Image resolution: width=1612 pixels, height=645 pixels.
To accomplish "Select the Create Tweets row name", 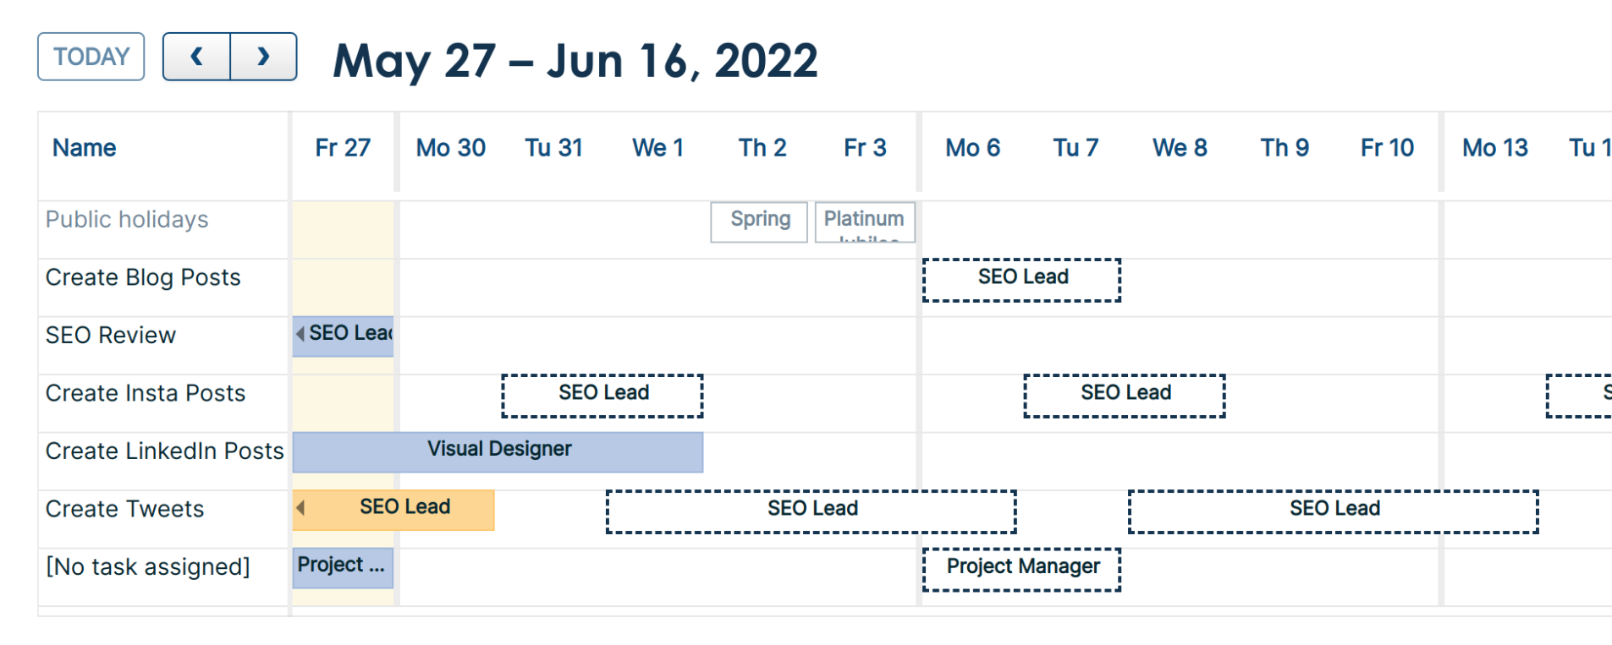I will click(x=125, y=509).
